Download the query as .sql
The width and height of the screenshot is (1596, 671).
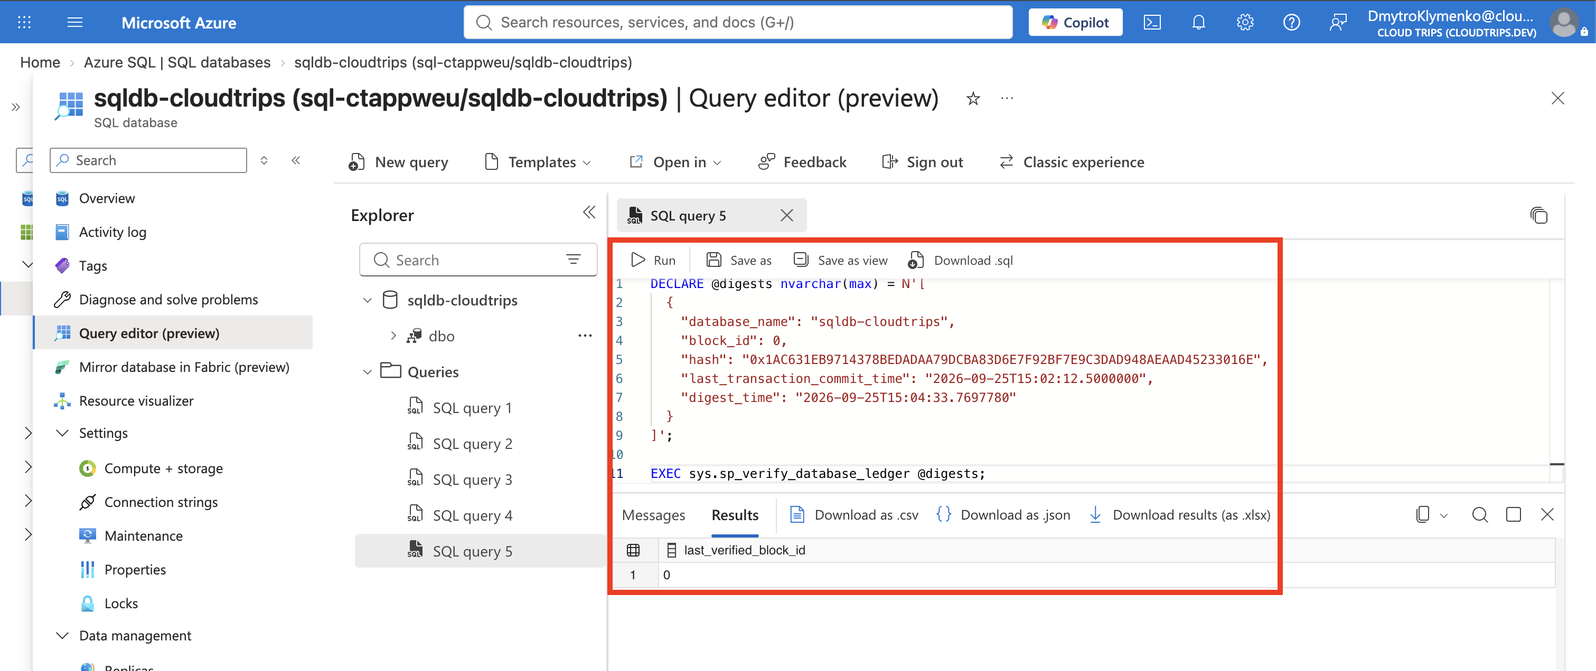tap(960, 260)
